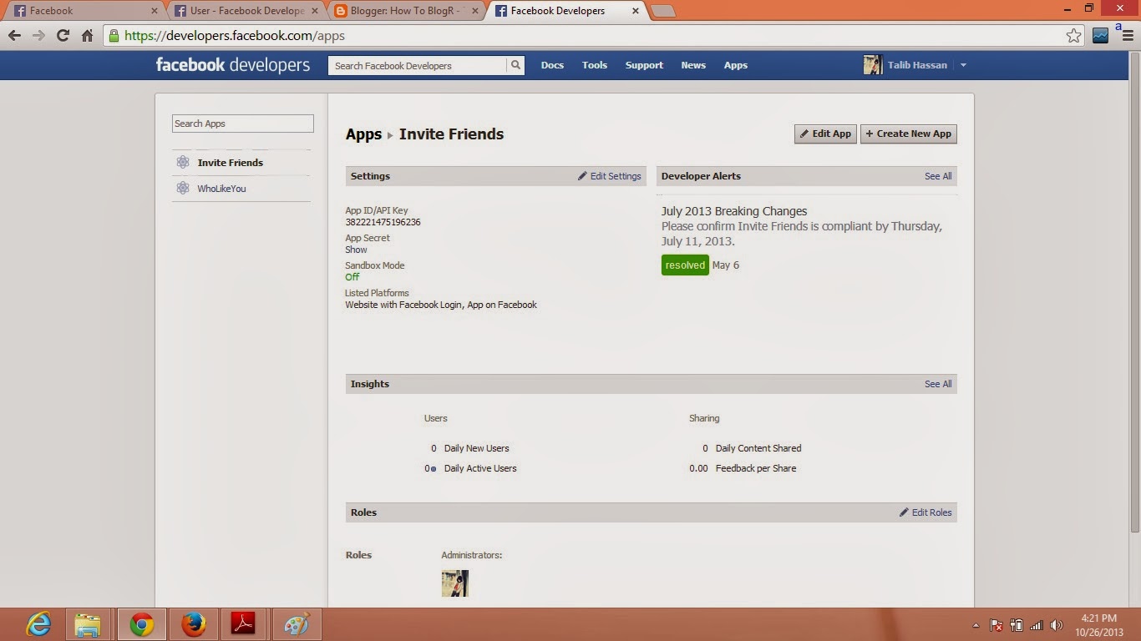1141x641 pixels.
Task: Click the extension icon next to the bookmark star
Action: click(1100, 36)
